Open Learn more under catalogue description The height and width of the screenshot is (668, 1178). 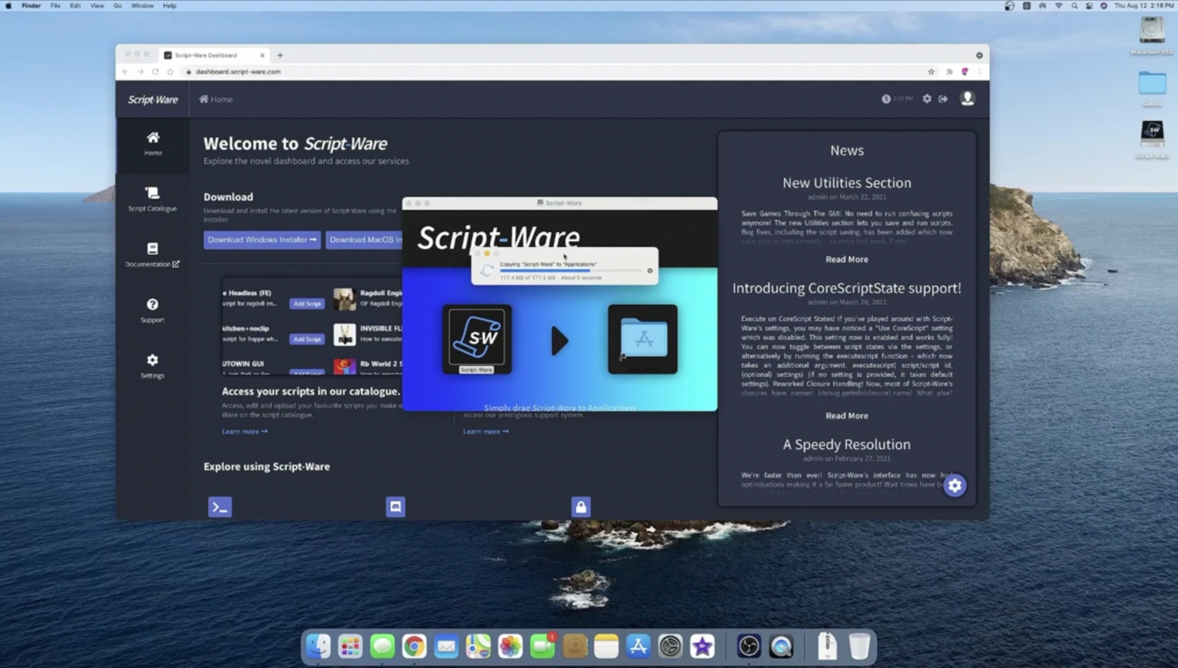(245, 431)
